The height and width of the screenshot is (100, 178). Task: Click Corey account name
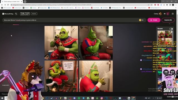[x=156, y=14]
